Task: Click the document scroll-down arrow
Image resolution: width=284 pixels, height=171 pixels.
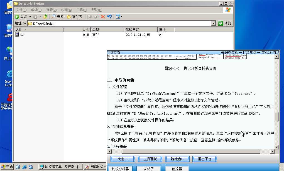Action: 276,147
